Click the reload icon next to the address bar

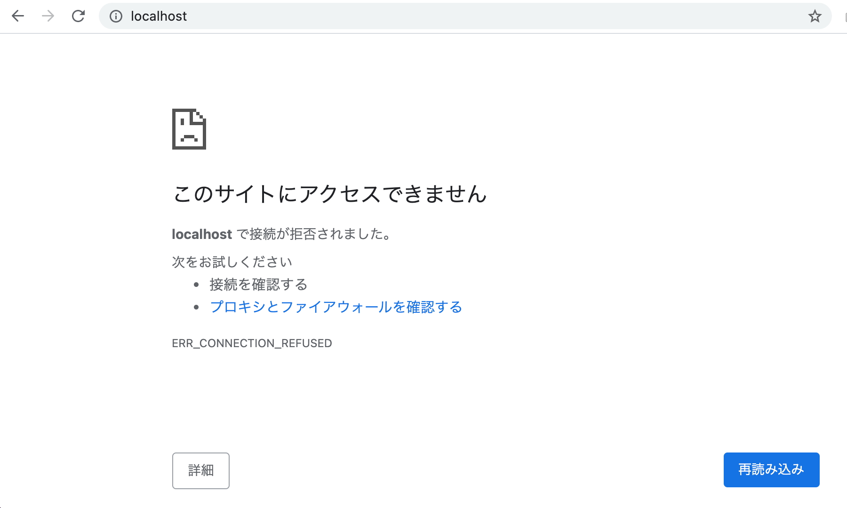(x=78, y=16)
